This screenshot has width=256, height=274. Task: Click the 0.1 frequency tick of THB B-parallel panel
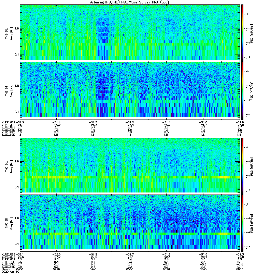coord(17,112)
